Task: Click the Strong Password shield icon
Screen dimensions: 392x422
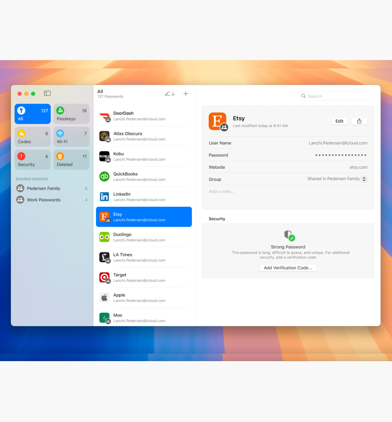Action: [x=289, y=235]
